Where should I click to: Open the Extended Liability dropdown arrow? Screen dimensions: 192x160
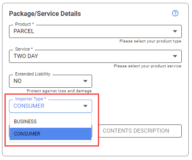coord(85,81)
